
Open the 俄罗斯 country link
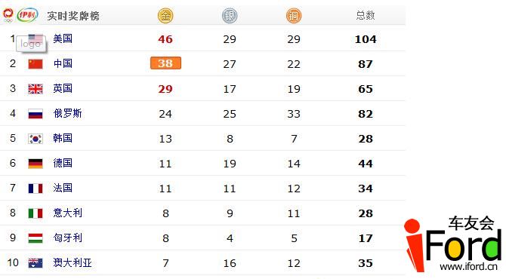point(67,113)
